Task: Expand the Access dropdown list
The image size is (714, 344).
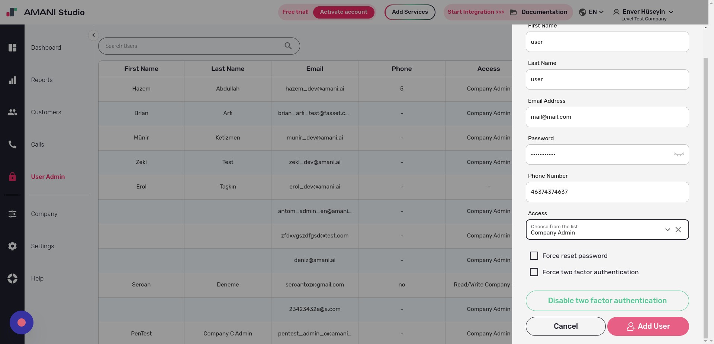Action: coord(667,230)
